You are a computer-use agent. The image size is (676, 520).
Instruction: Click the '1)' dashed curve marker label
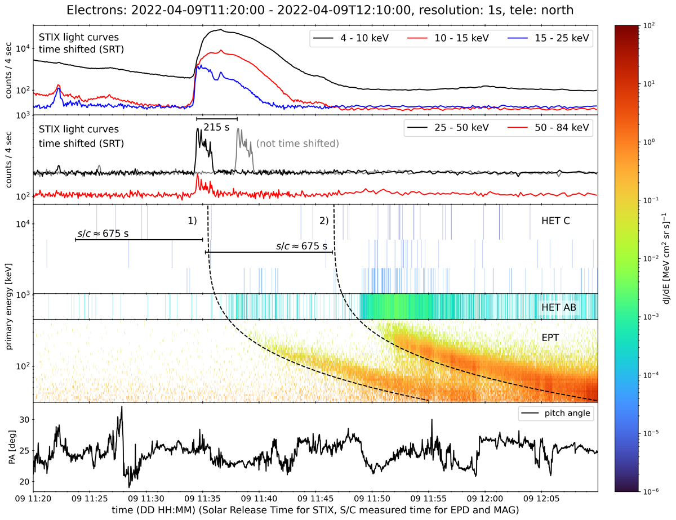192,221
